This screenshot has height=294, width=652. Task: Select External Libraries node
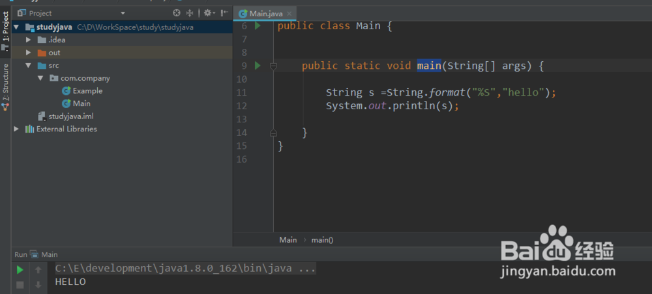pos(67,129)
